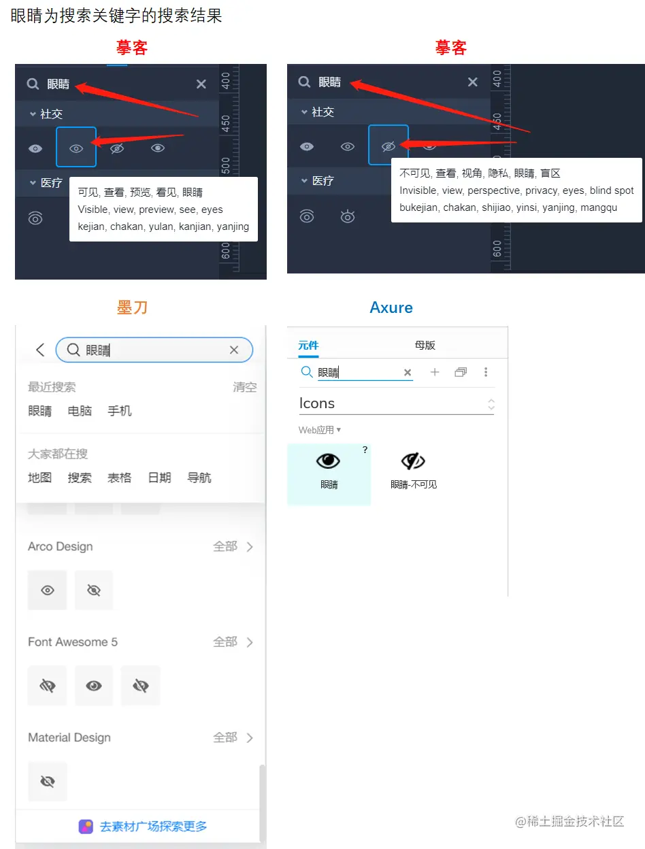Collapse the 社交 category in left Mockplus panel
The height and width of the screenshot is (849, 645).
32,114
